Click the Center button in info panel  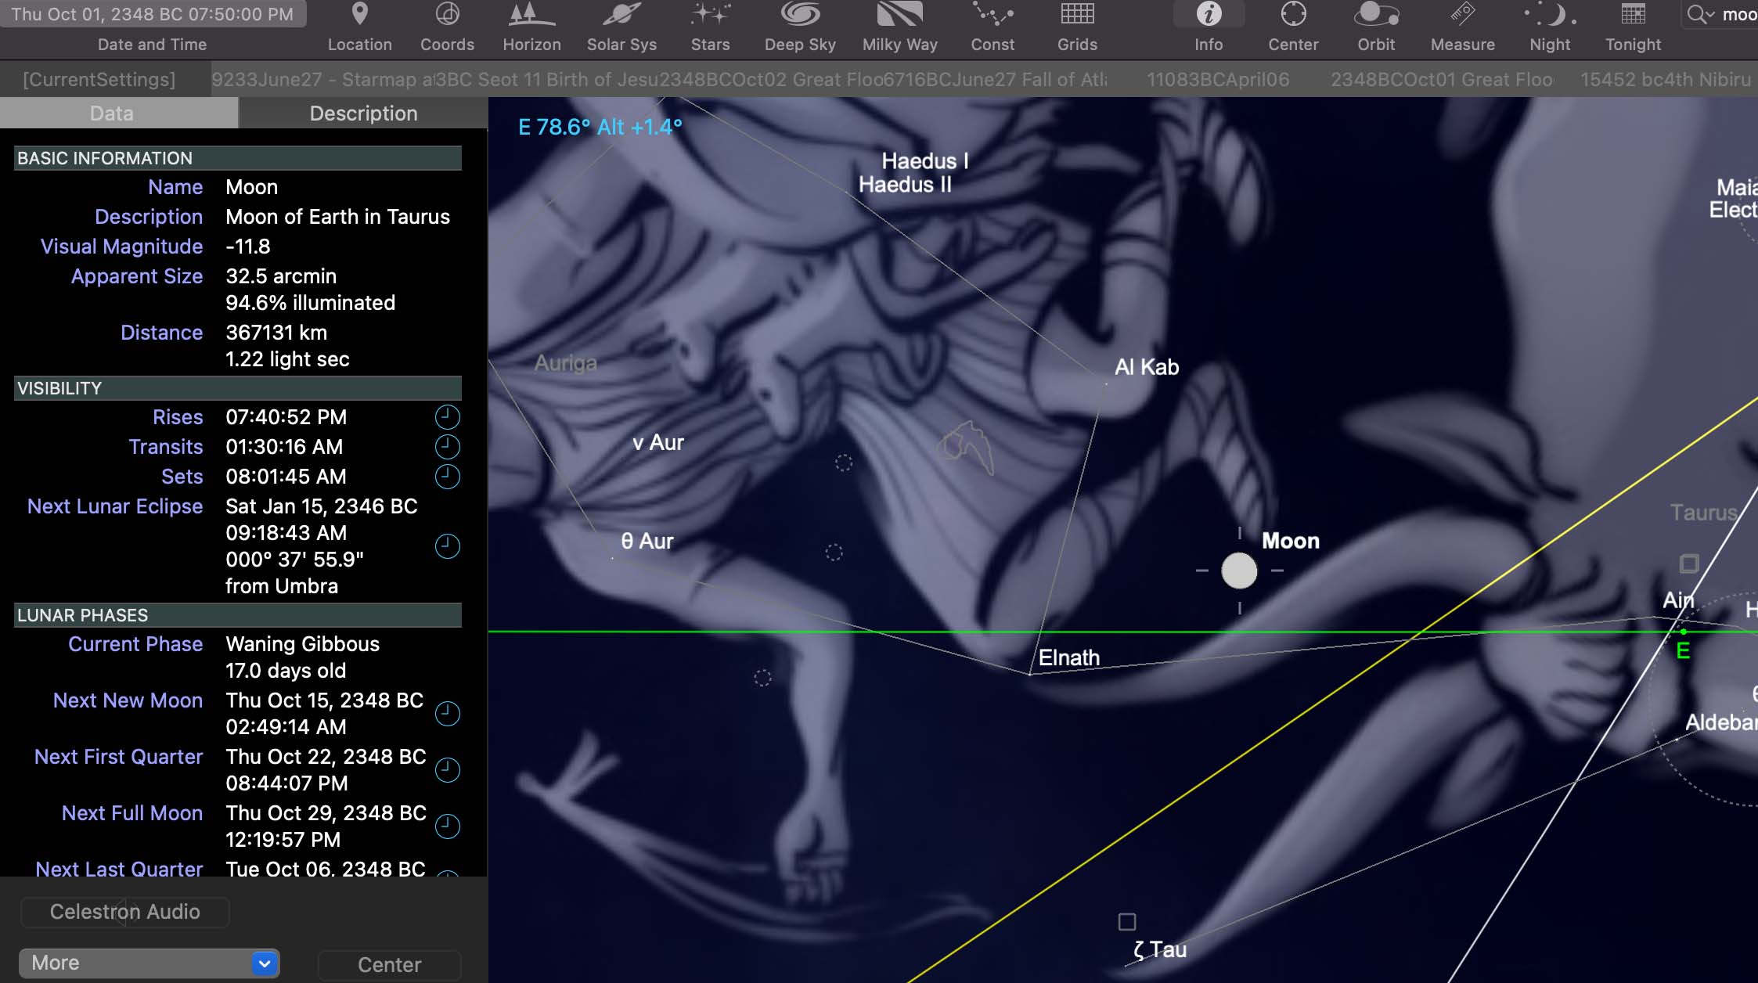click(389, 964)
